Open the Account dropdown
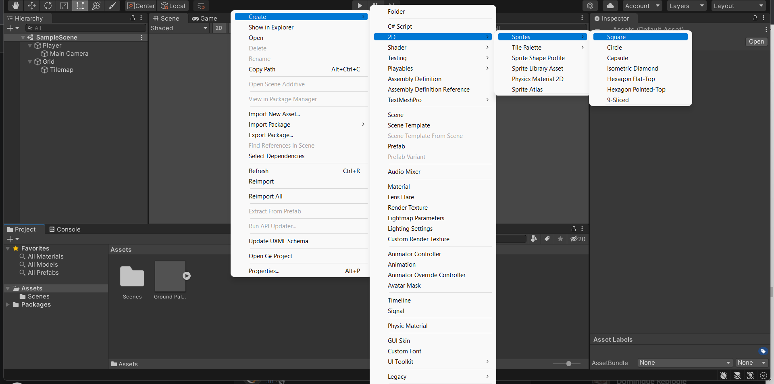774x384 pixels. click(x=642, y=6)
